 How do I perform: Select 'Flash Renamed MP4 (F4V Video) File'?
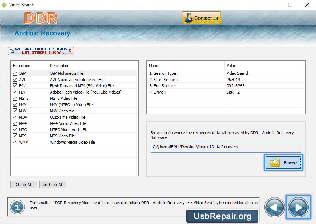82,86
